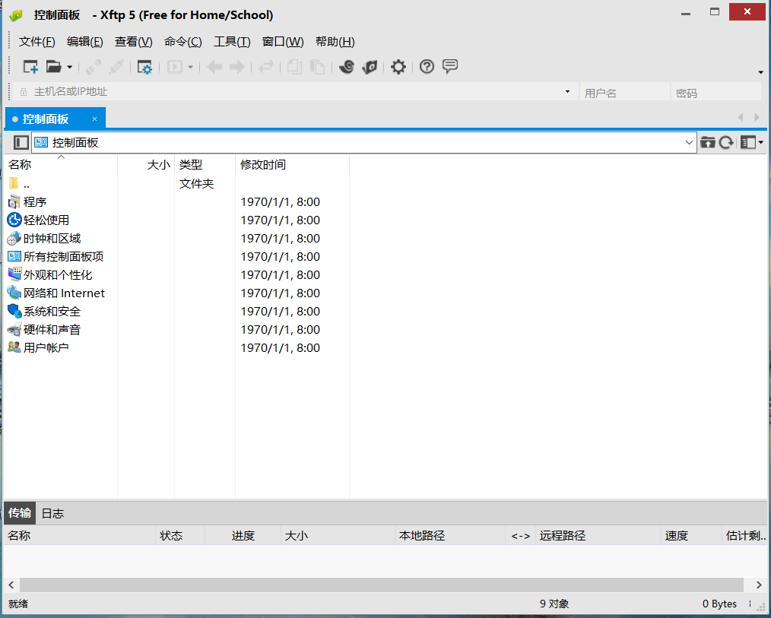
Task: Sort by the 修改时间 column header
Action: tap(292, 164)
